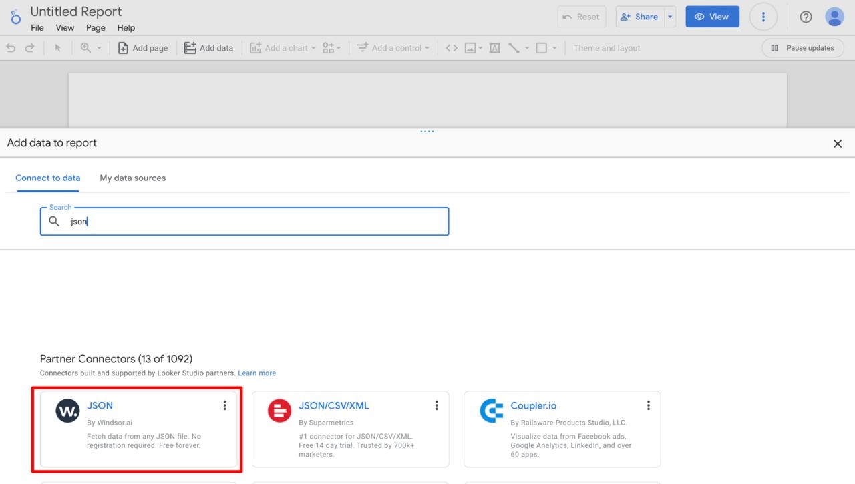The height and width of the screenshot is (484, 855).
Task: Click the text box tool icon
Action: tap(495, 48)
